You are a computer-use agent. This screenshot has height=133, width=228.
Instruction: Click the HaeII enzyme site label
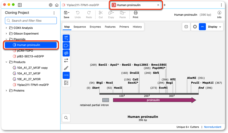click(x=118, y=88)
